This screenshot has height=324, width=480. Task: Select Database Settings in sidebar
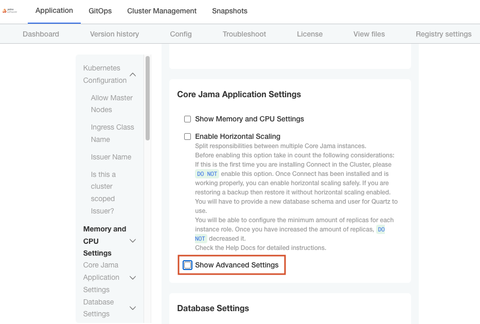tap(99, 308)
